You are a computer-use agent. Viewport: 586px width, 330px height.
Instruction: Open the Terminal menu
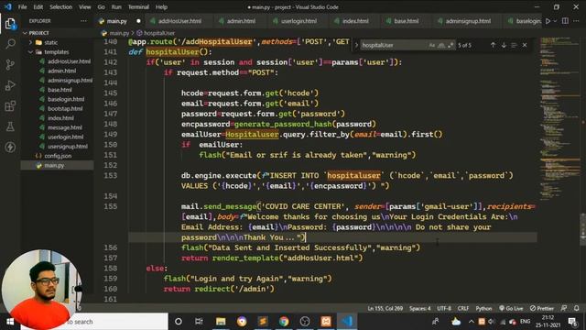(x=138, y=7)
